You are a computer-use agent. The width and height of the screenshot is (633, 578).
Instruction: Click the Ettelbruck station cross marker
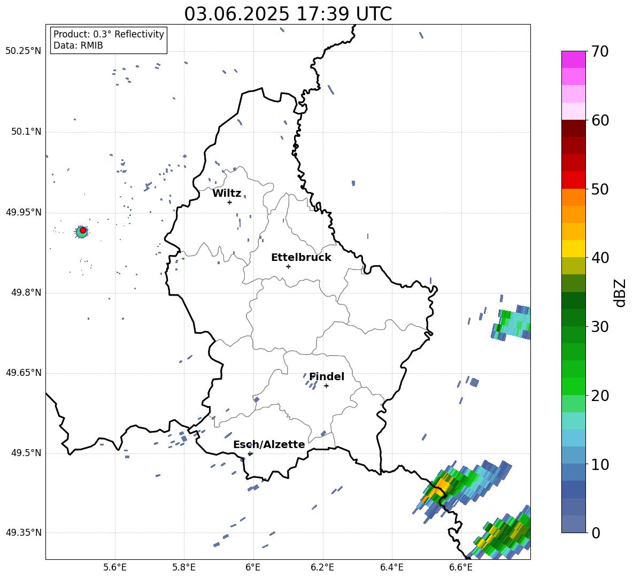click(288, 266)
